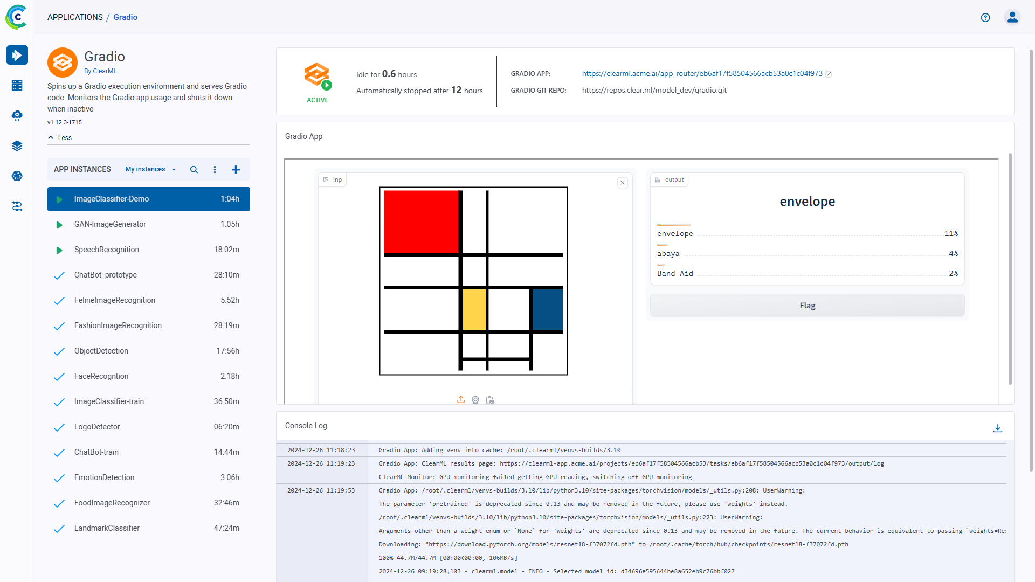This screenshot has width=1035, height=582.
Task: Toggle the play button on active instance
Action: pyautogui.click(x=60, y=199)
